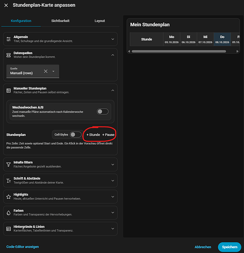Click the Highlights star icon
Screen dimensions: 244x253
[x=9, y=197]
